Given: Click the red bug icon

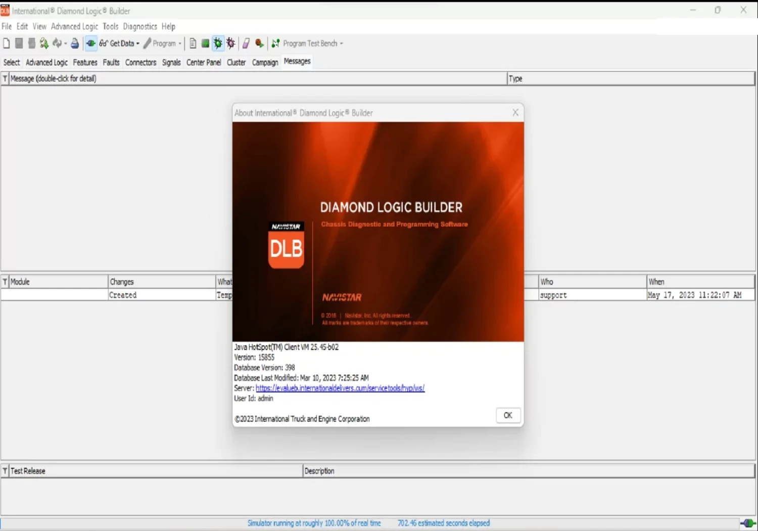Looking at the screenshot, I should pyautogui.click(x=231, y=43).
